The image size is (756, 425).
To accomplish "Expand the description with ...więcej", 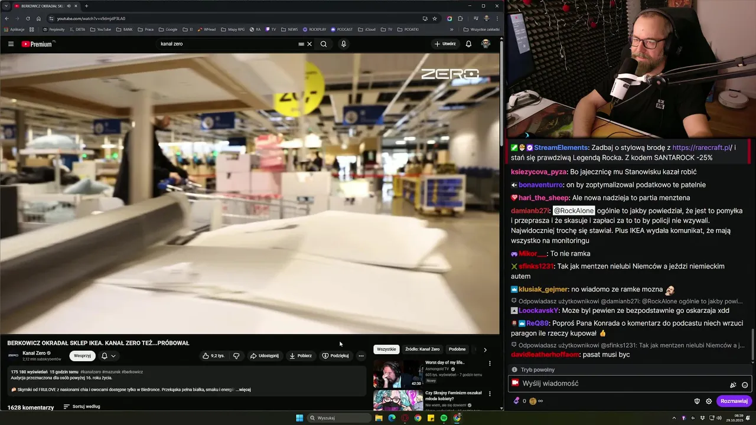I will click(x=243, y=390).
